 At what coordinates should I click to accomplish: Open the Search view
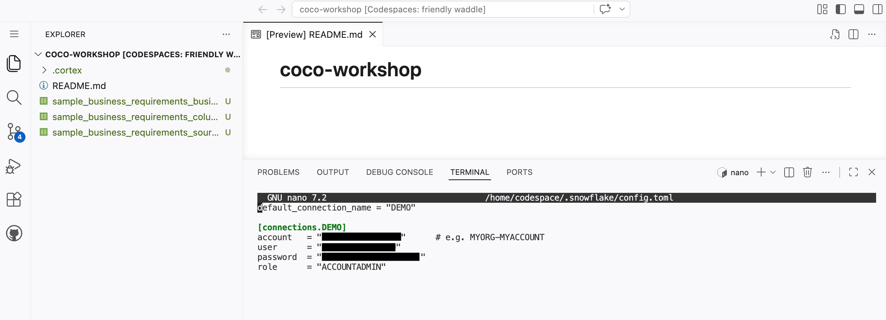coord(14,97)
